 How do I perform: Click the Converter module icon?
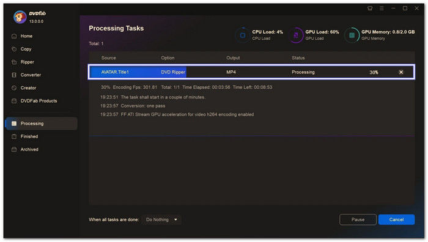(x=14, y=75)
